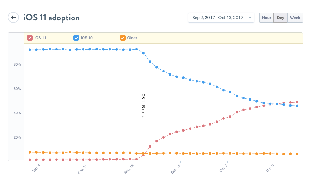
Task: Click the iOS 11 legend color icon
Action: coord(30,38)
